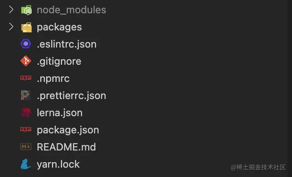Image resolution: width=292 pixels, height=177 pixels.
Task: Click the purple ESLint hexagon icon
Action: click(x=25, y=44)
